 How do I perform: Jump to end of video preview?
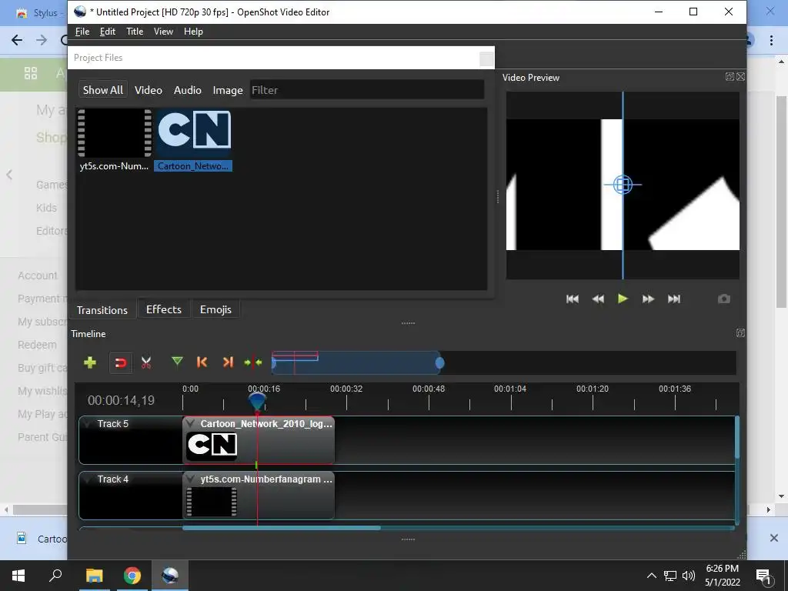coord(674,299)
